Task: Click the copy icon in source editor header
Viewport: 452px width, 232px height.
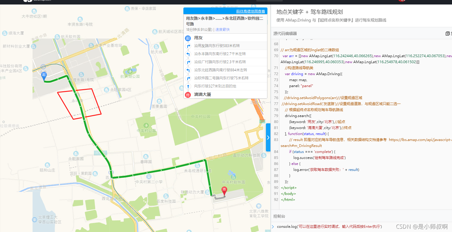Action: tap(447, 34)
